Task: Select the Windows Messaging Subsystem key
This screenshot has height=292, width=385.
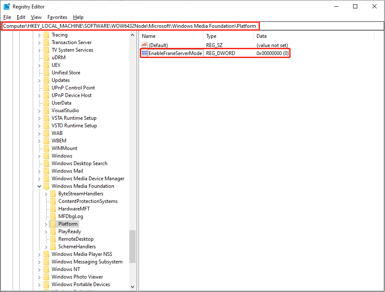Action: coord(87,262)
